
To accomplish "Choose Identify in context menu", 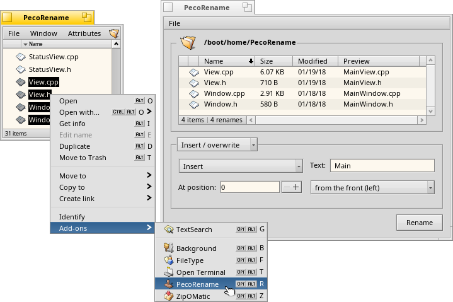I will click(x=103, y=217).
